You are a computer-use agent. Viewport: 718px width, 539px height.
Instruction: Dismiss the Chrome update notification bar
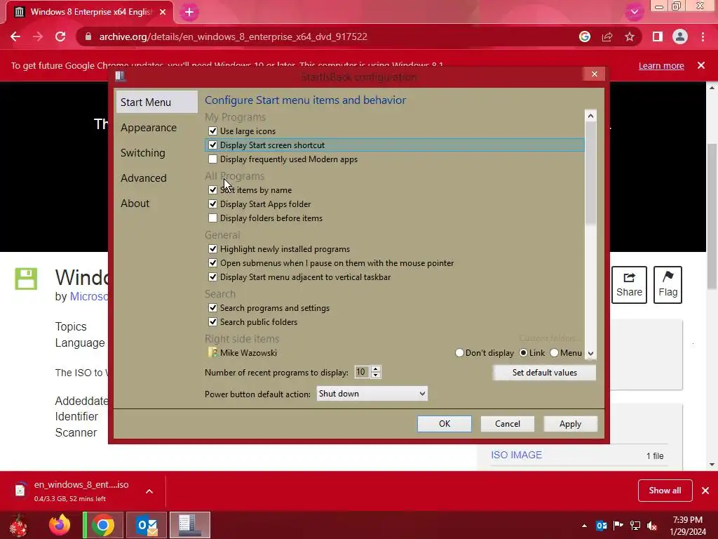pyautogui.click(x=701, y=65)
